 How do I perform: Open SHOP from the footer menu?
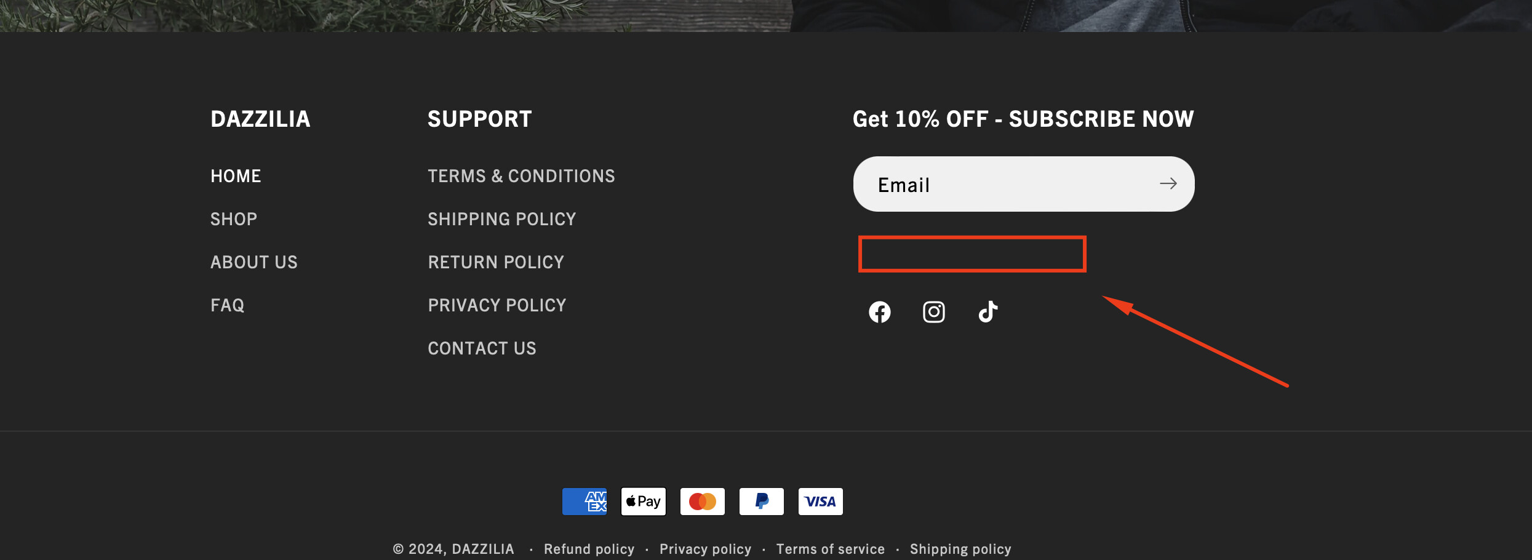point(234,219)
